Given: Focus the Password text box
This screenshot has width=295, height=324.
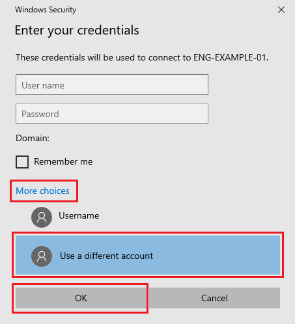Looking at the screenshot, I should pyautogui.click(x=112, y=113).
